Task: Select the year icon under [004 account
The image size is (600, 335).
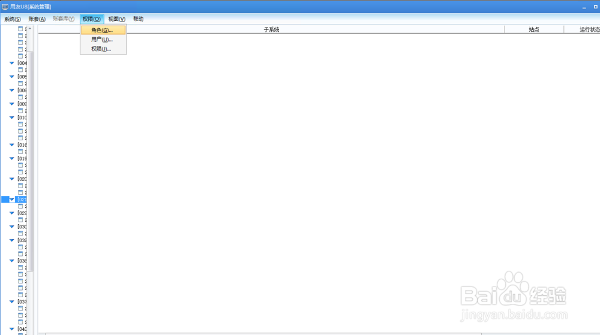Action: 20,70
